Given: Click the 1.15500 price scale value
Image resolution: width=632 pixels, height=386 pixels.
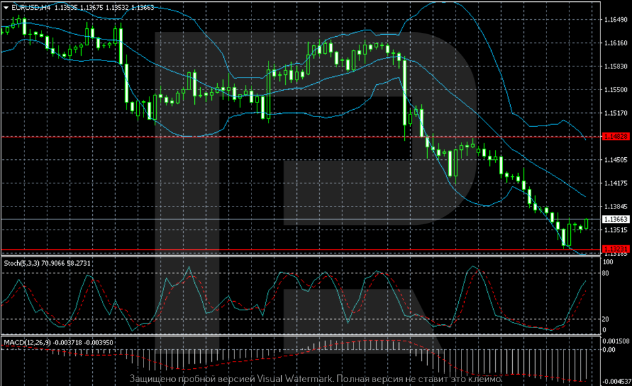Looking at the screenshot, I should (x=616, y=89).
